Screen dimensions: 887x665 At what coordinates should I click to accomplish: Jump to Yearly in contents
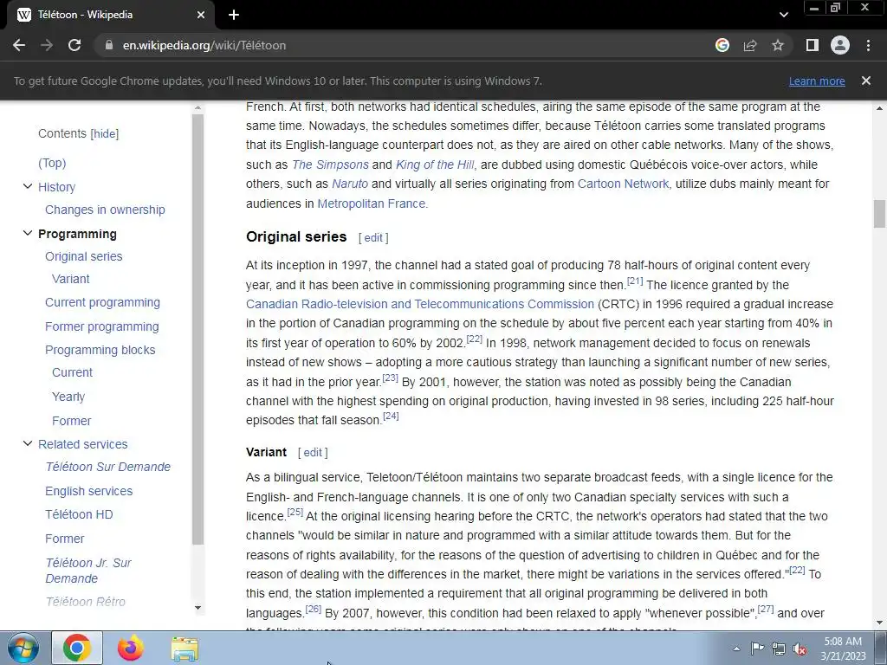click(68, 397)
